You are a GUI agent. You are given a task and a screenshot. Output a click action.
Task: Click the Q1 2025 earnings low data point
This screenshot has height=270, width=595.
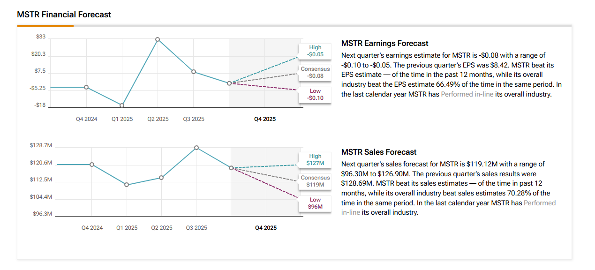pyautogui.click(x=122, y=105)
